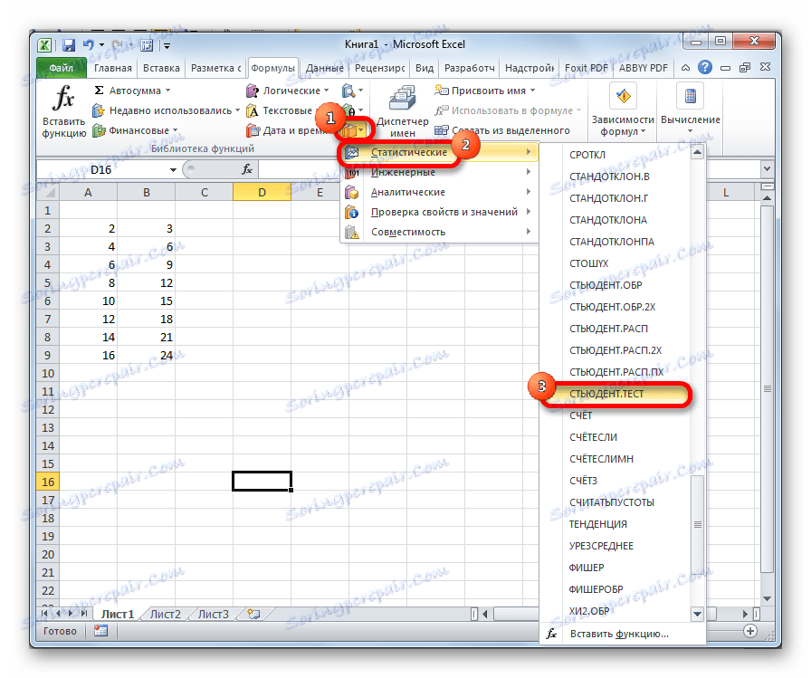Switch to sheet Лист2
This screenshot has width=811, height=678.
click(x=166, y=614)
